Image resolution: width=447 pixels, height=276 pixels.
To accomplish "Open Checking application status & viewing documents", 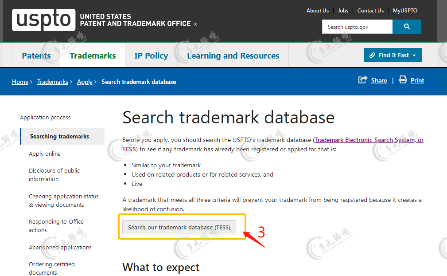I will coord(63,201).
